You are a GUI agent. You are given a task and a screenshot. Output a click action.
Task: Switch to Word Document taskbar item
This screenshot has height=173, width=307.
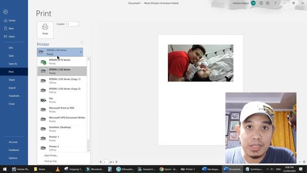[x=232, y=169]
